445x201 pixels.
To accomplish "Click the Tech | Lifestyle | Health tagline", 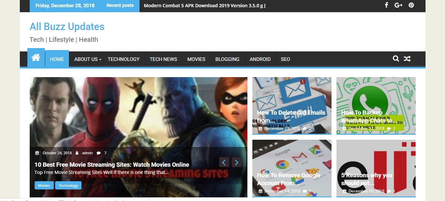I will 64,40.
